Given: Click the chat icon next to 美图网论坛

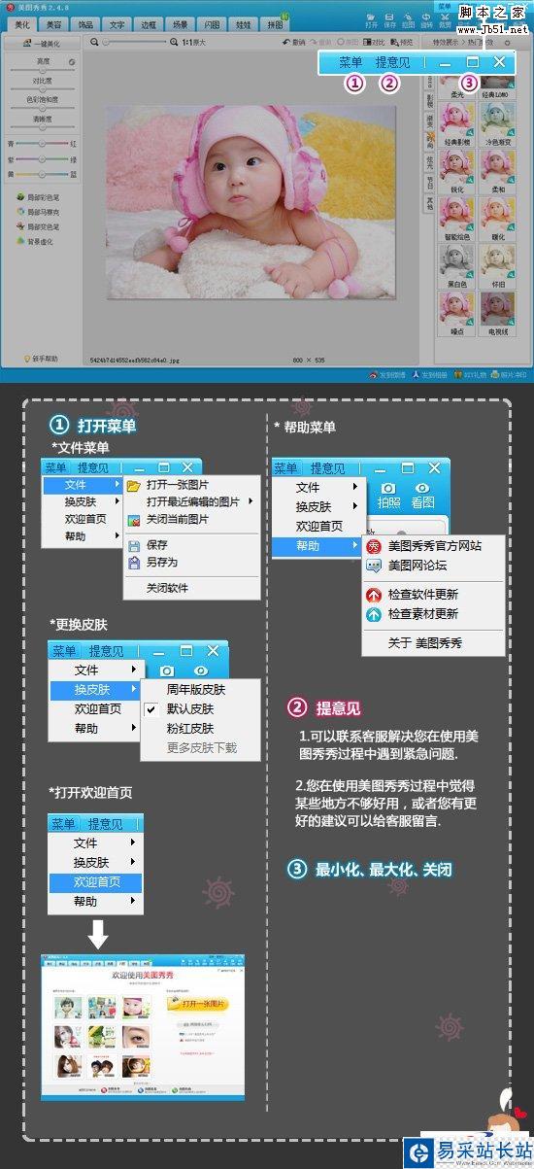Looking at the screenshot, I should click(374, 565).
